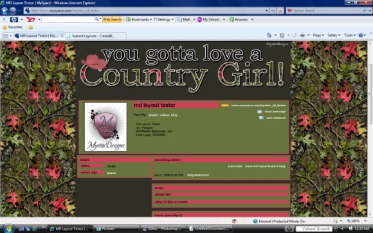Click the Web Search button
This screenshot has height=233, width=373.
click(x=112, y=19)
